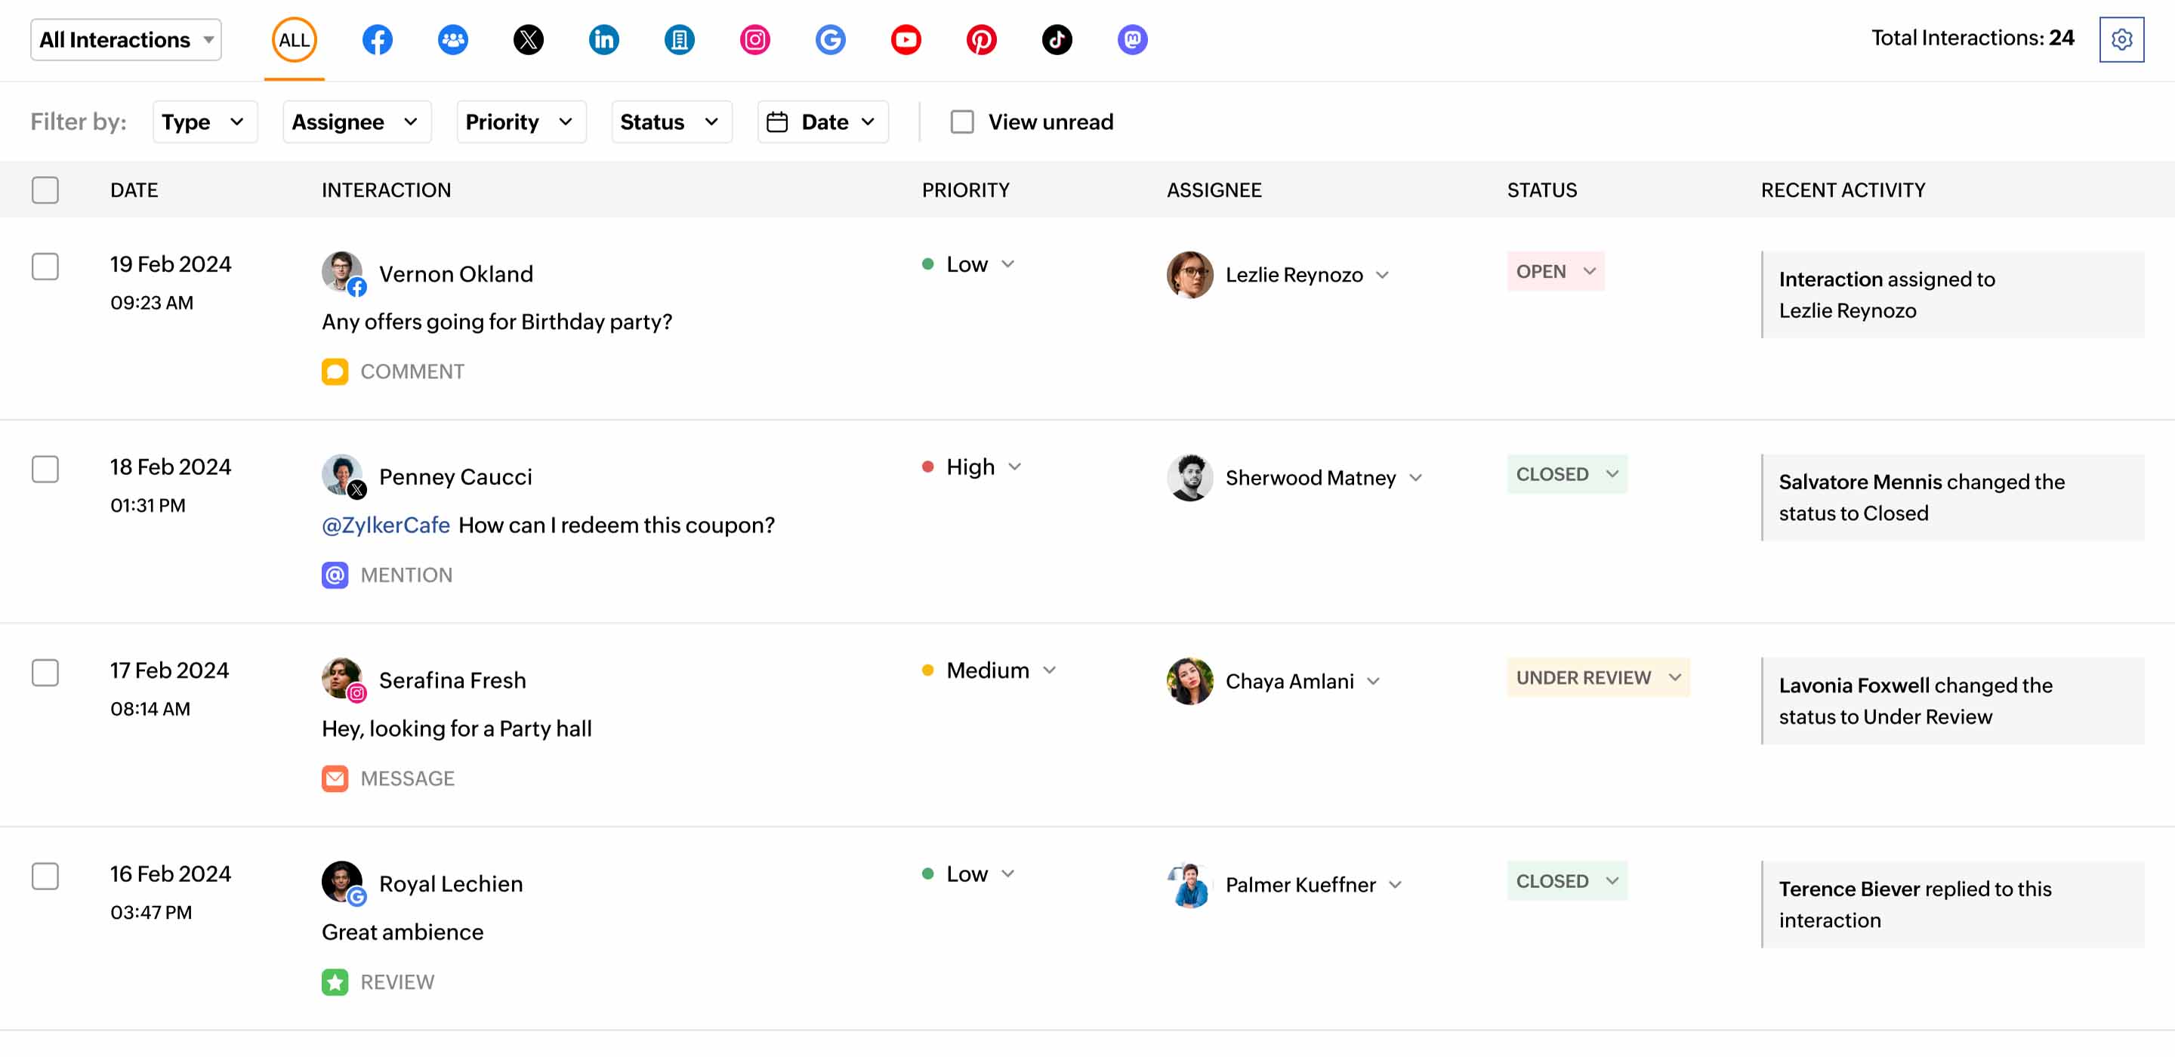Click the YouTube channel icon
This screenshot has width=2175, height=1057.
[x=905, y=40]
